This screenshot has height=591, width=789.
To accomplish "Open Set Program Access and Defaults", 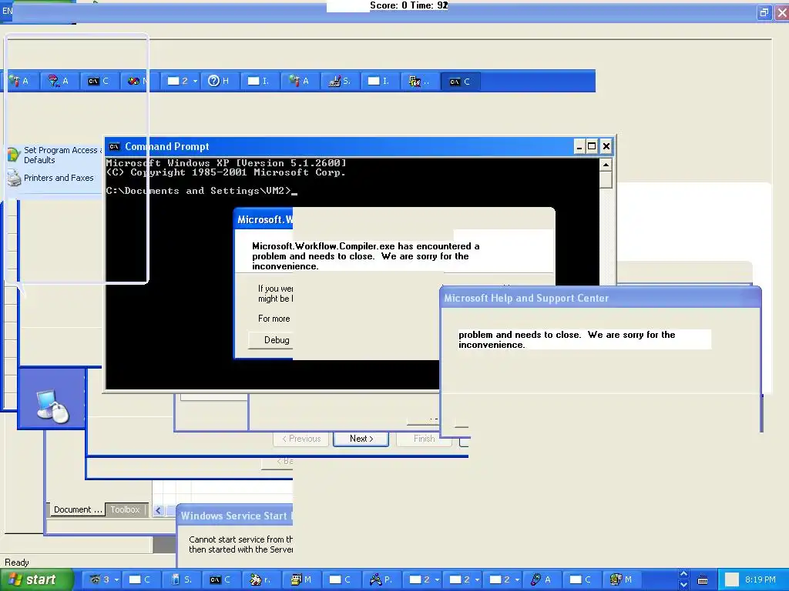I will (62, 155).
